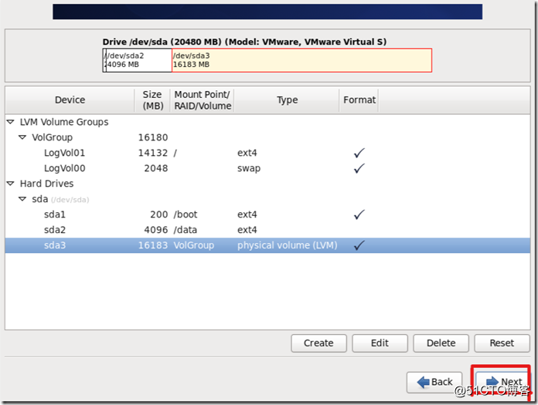The height and width of the screenshot is (405, 538).
Task: Click the /boot mount point text
Action: tap(186, 214)
